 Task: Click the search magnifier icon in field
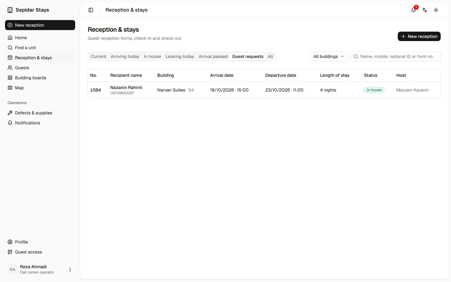click(356, 56)
